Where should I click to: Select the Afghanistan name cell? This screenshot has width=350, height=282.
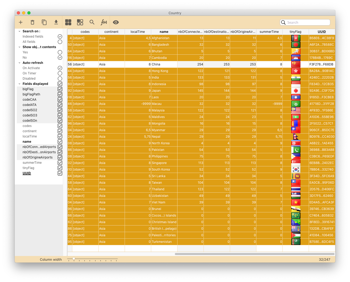click(164, 38)
